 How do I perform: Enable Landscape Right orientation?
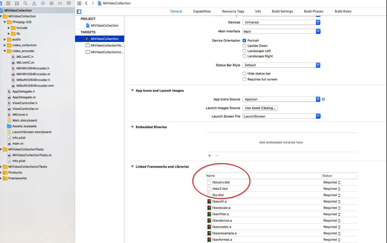(x=244, y=56)
